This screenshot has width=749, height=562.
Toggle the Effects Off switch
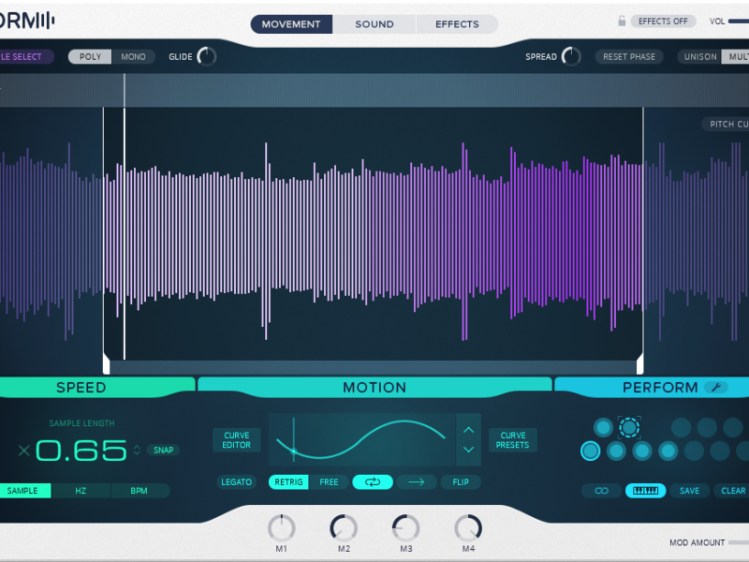click(x=663, y=22)
